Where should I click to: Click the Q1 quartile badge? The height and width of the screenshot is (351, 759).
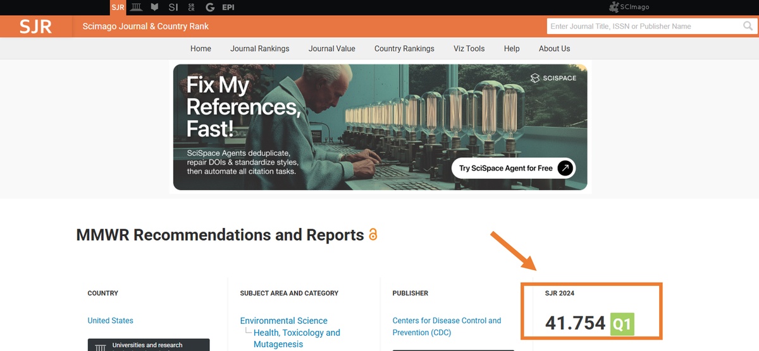pos(622,324)
